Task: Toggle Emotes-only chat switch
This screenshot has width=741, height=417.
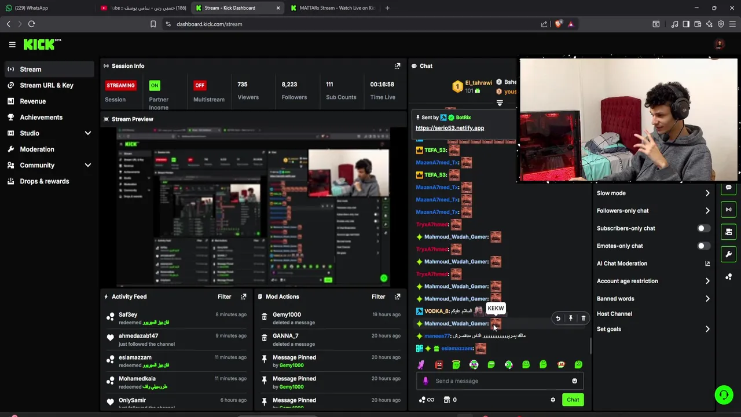Action: 703,246
